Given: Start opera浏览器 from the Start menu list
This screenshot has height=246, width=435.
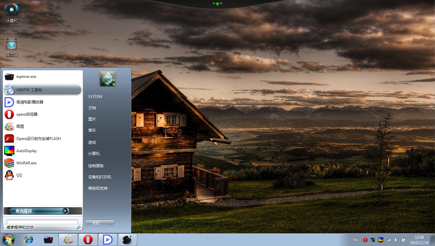Looking at the screenshot, I should (x=43, y=114).
